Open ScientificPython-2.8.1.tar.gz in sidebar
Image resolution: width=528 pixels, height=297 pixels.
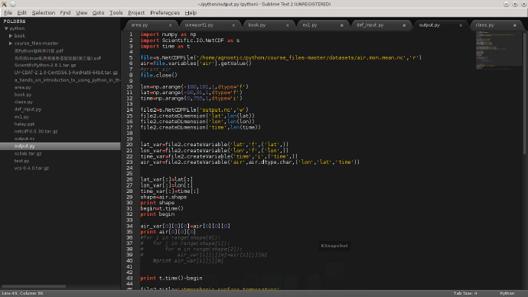click(x=45, y=65)
